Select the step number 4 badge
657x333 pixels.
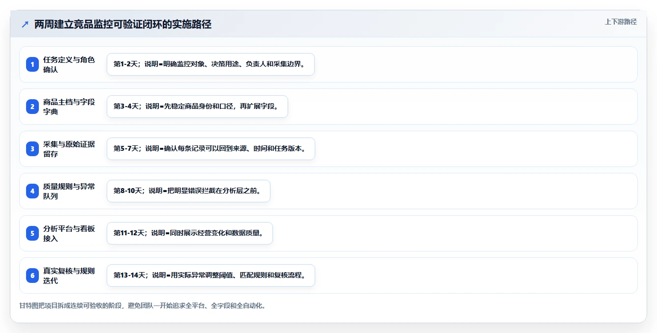32,191
